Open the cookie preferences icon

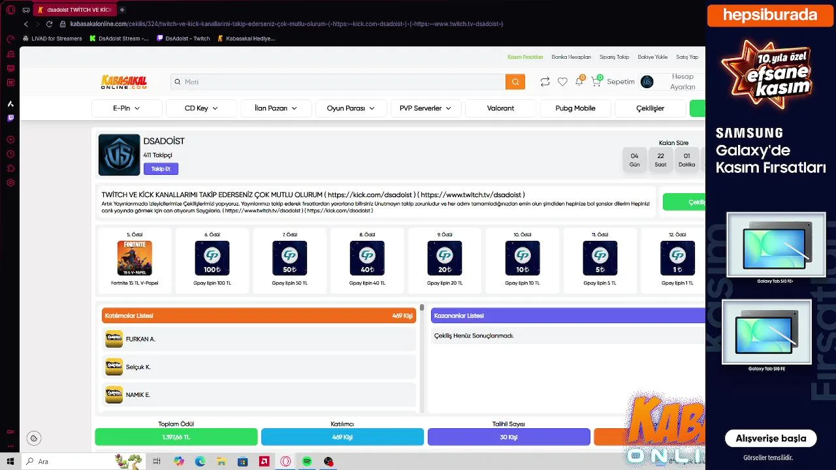pyautogui.click(x=34, y=438)
